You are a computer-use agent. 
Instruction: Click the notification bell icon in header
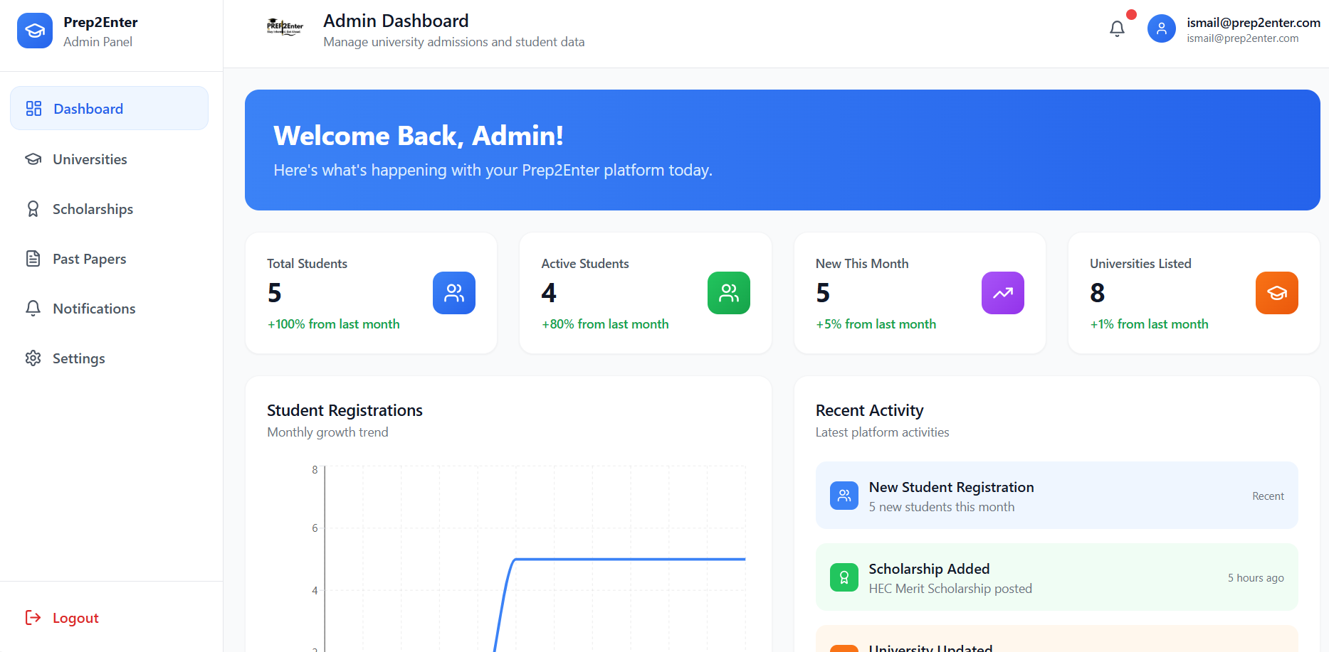[x=1117, y=28]
